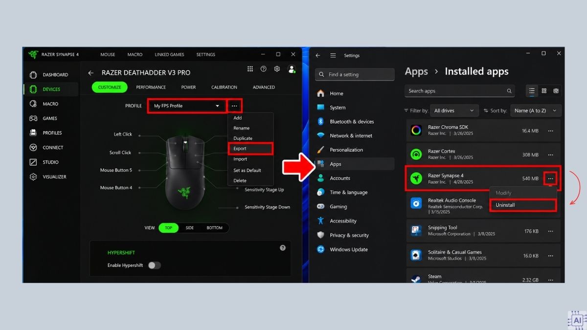Screen dimensions: 587x330
Task: Open more options for Snipping Tool
Action: pos(551,231)
